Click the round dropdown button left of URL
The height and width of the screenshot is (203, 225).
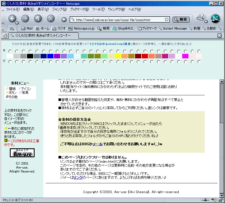pos(64,19)
